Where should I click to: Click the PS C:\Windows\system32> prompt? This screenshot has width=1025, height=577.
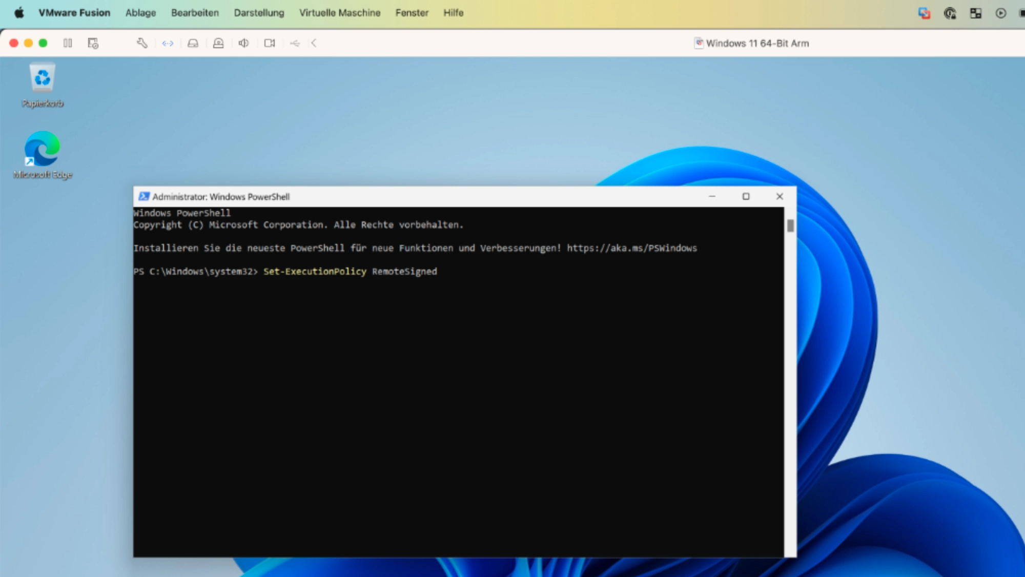(196, 272)
